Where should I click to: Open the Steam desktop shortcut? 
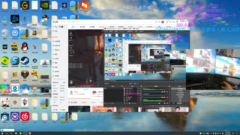click(25, 61)
